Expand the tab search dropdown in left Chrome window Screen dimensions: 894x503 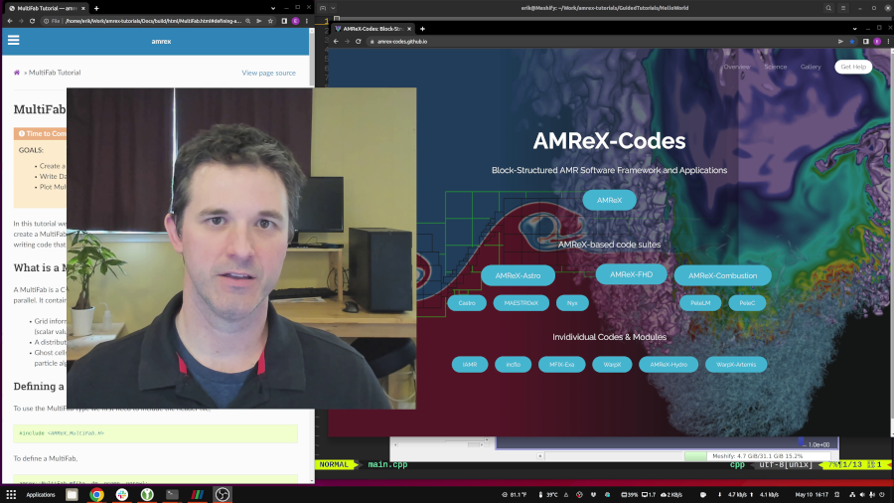click(273, 8)
